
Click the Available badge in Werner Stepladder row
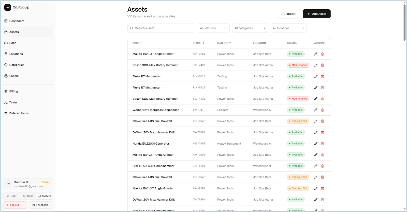click(x=296, y=110)
